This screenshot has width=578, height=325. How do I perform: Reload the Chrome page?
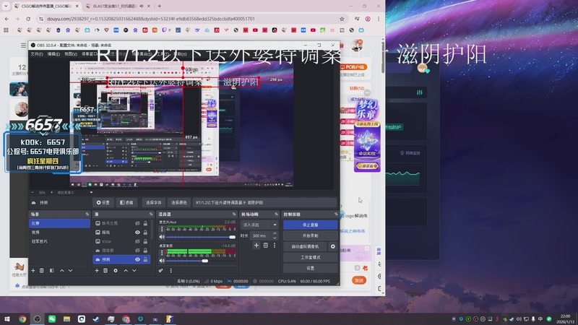(28, 19)
